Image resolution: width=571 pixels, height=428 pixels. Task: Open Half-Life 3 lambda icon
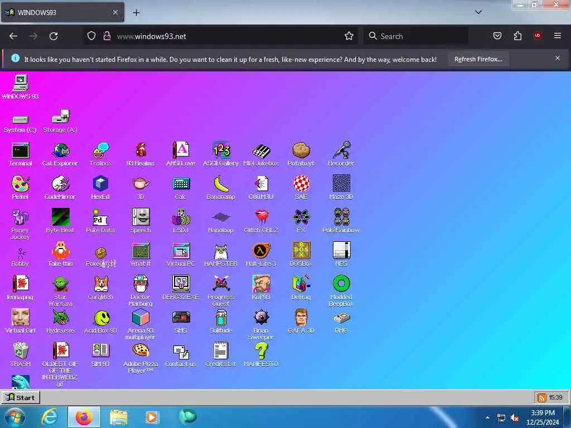pyautogui.click(x=261, y=254)
